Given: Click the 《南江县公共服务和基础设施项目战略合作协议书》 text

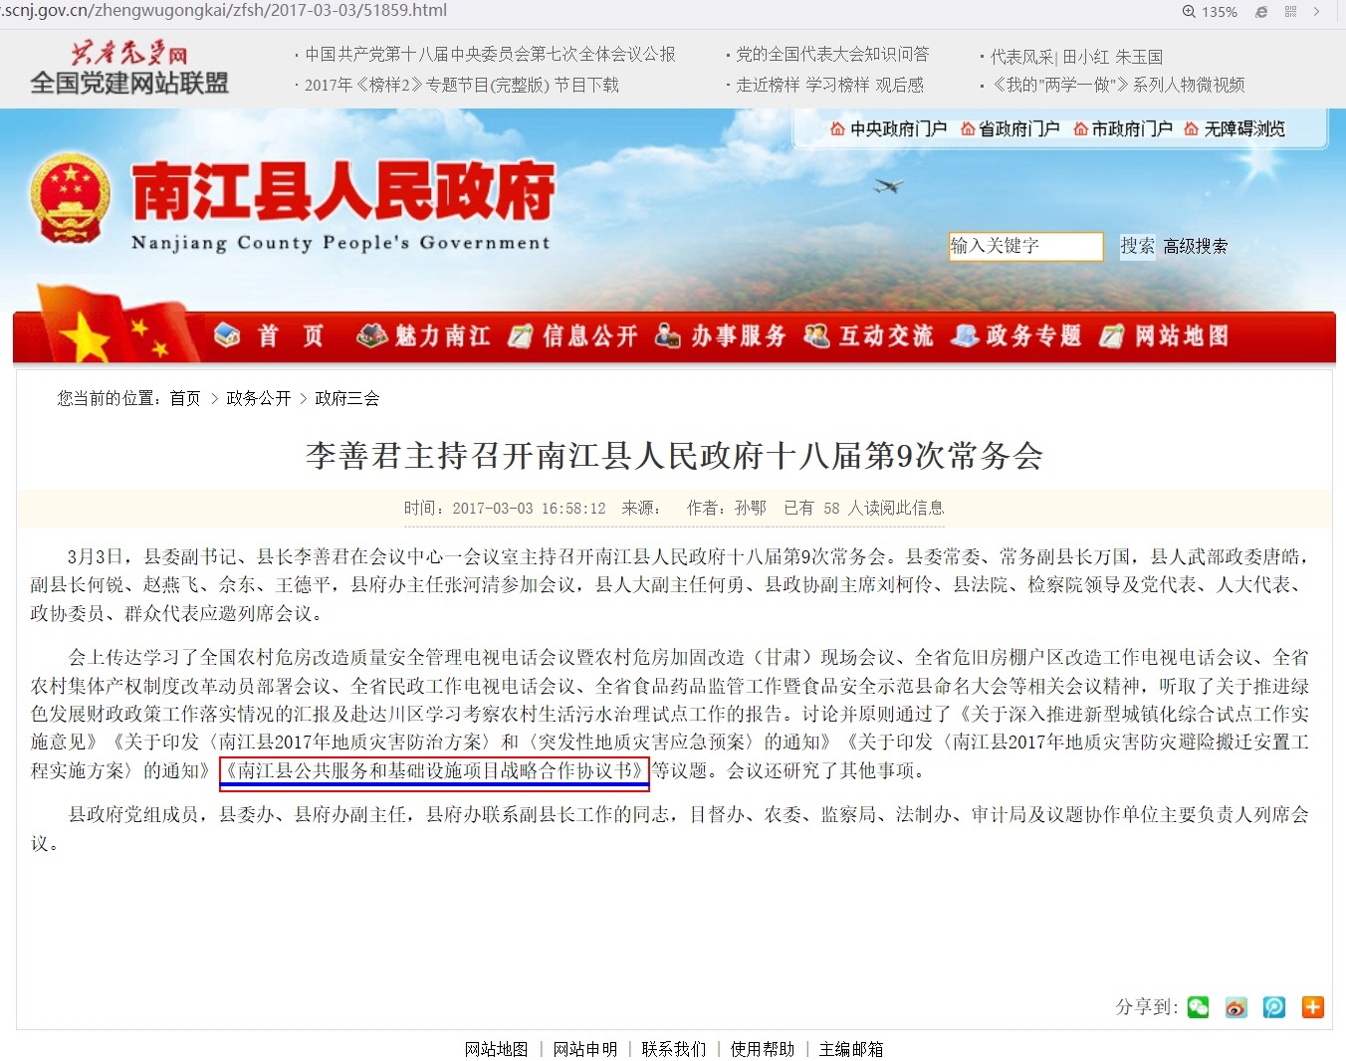Looking at the screenshot, I should pyautogui.click(x=435, y=771).
